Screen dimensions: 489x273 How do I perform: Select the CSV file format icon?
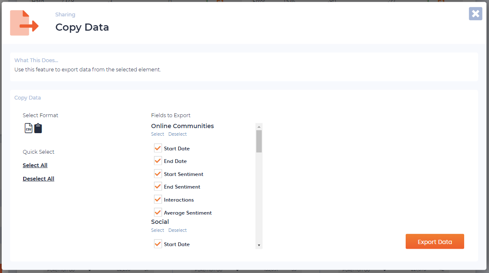pos(28,128)
